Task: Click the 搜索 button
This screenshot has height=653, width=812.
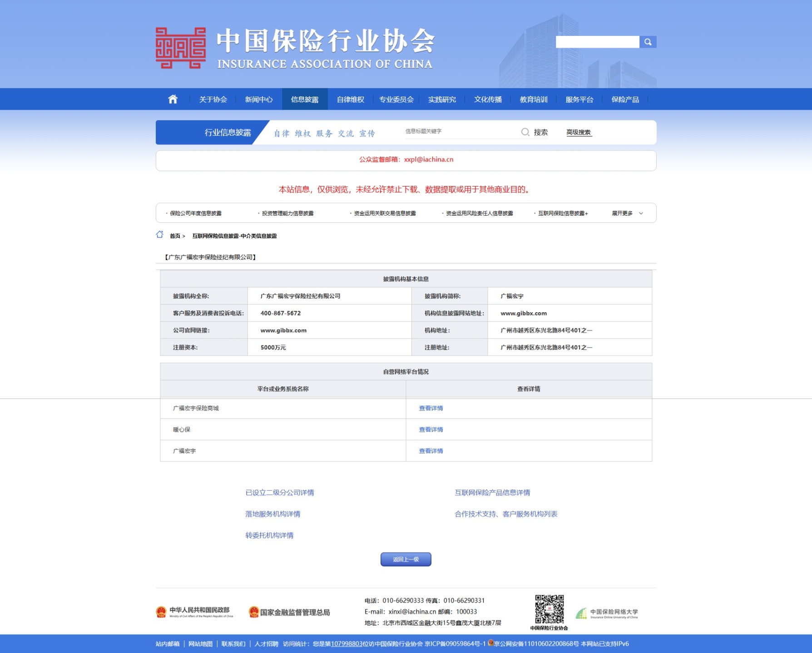Action: (x=540, y=132)
